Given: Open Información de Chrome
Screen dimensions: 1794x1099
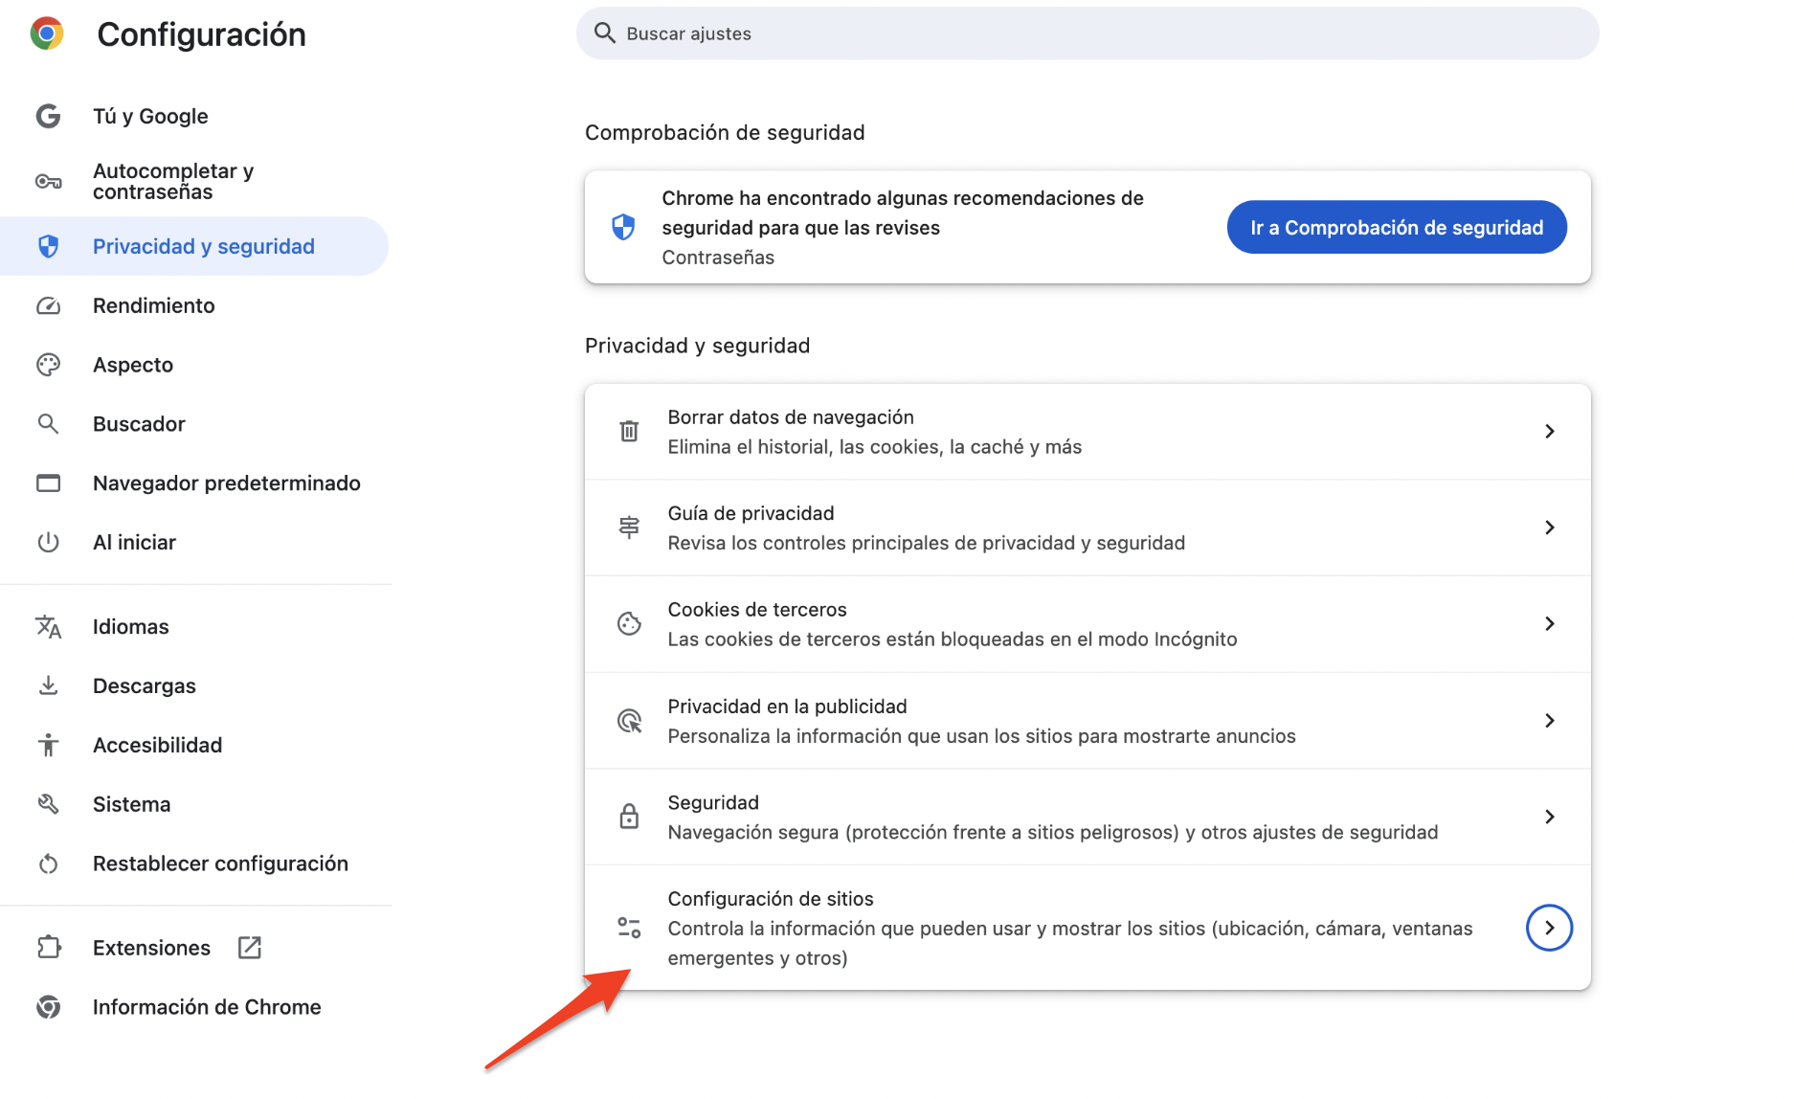Looking at the screenshot, I should (207, 1006).
